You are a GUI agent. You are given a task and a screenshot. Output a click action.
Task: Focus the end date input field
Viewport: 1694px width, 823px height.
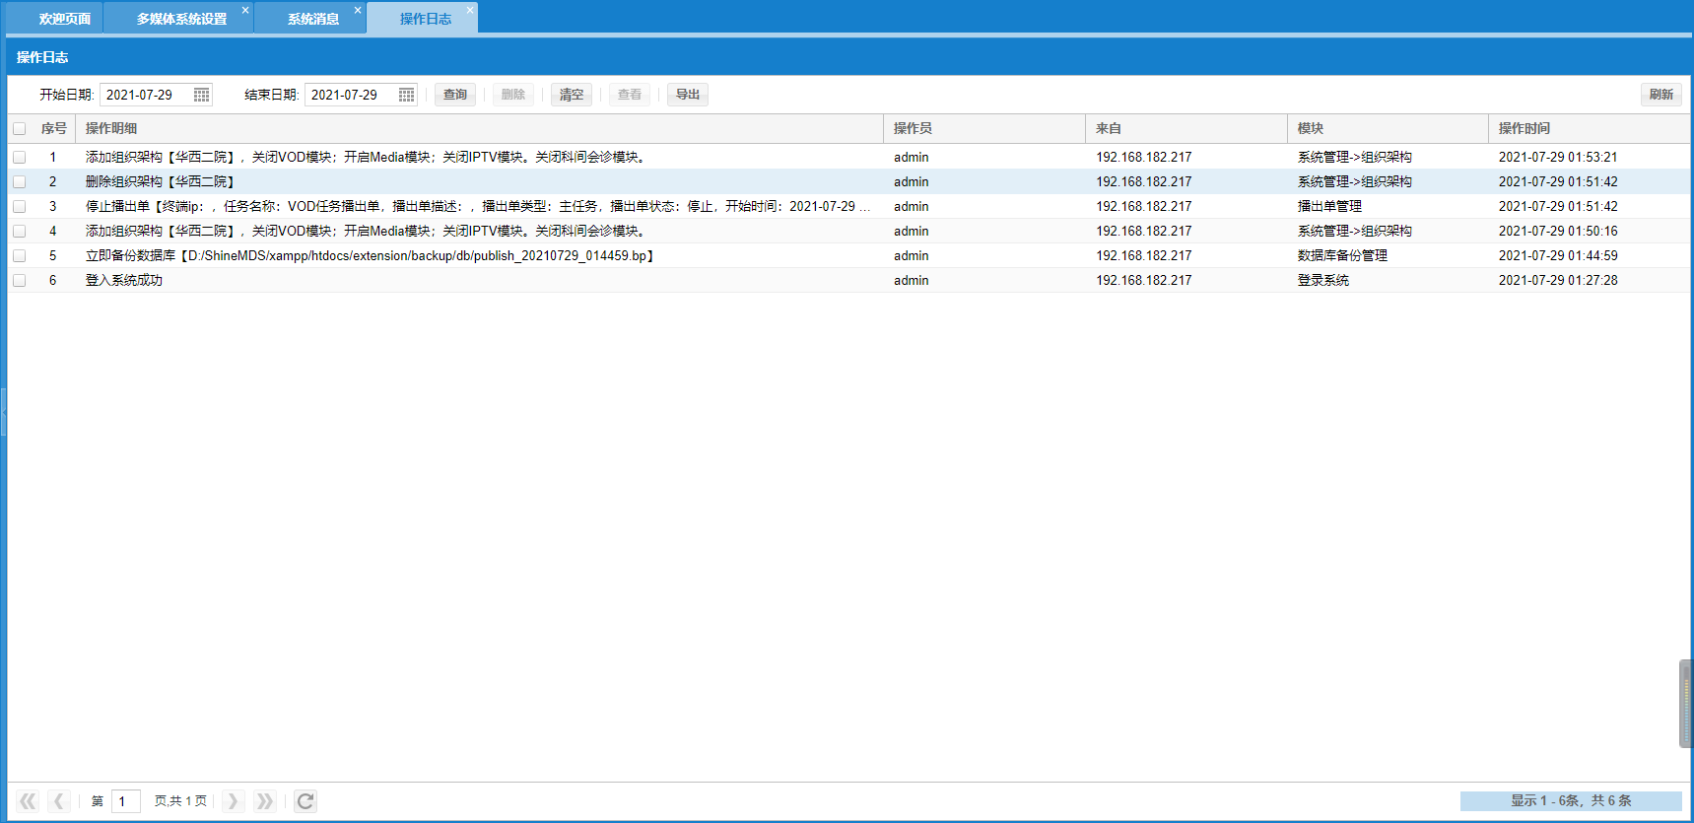click(x=351, y=95)
